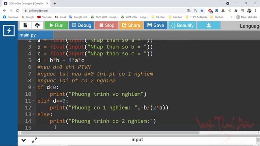
Task: Create a new file with page icon
Action: (25, 25)
